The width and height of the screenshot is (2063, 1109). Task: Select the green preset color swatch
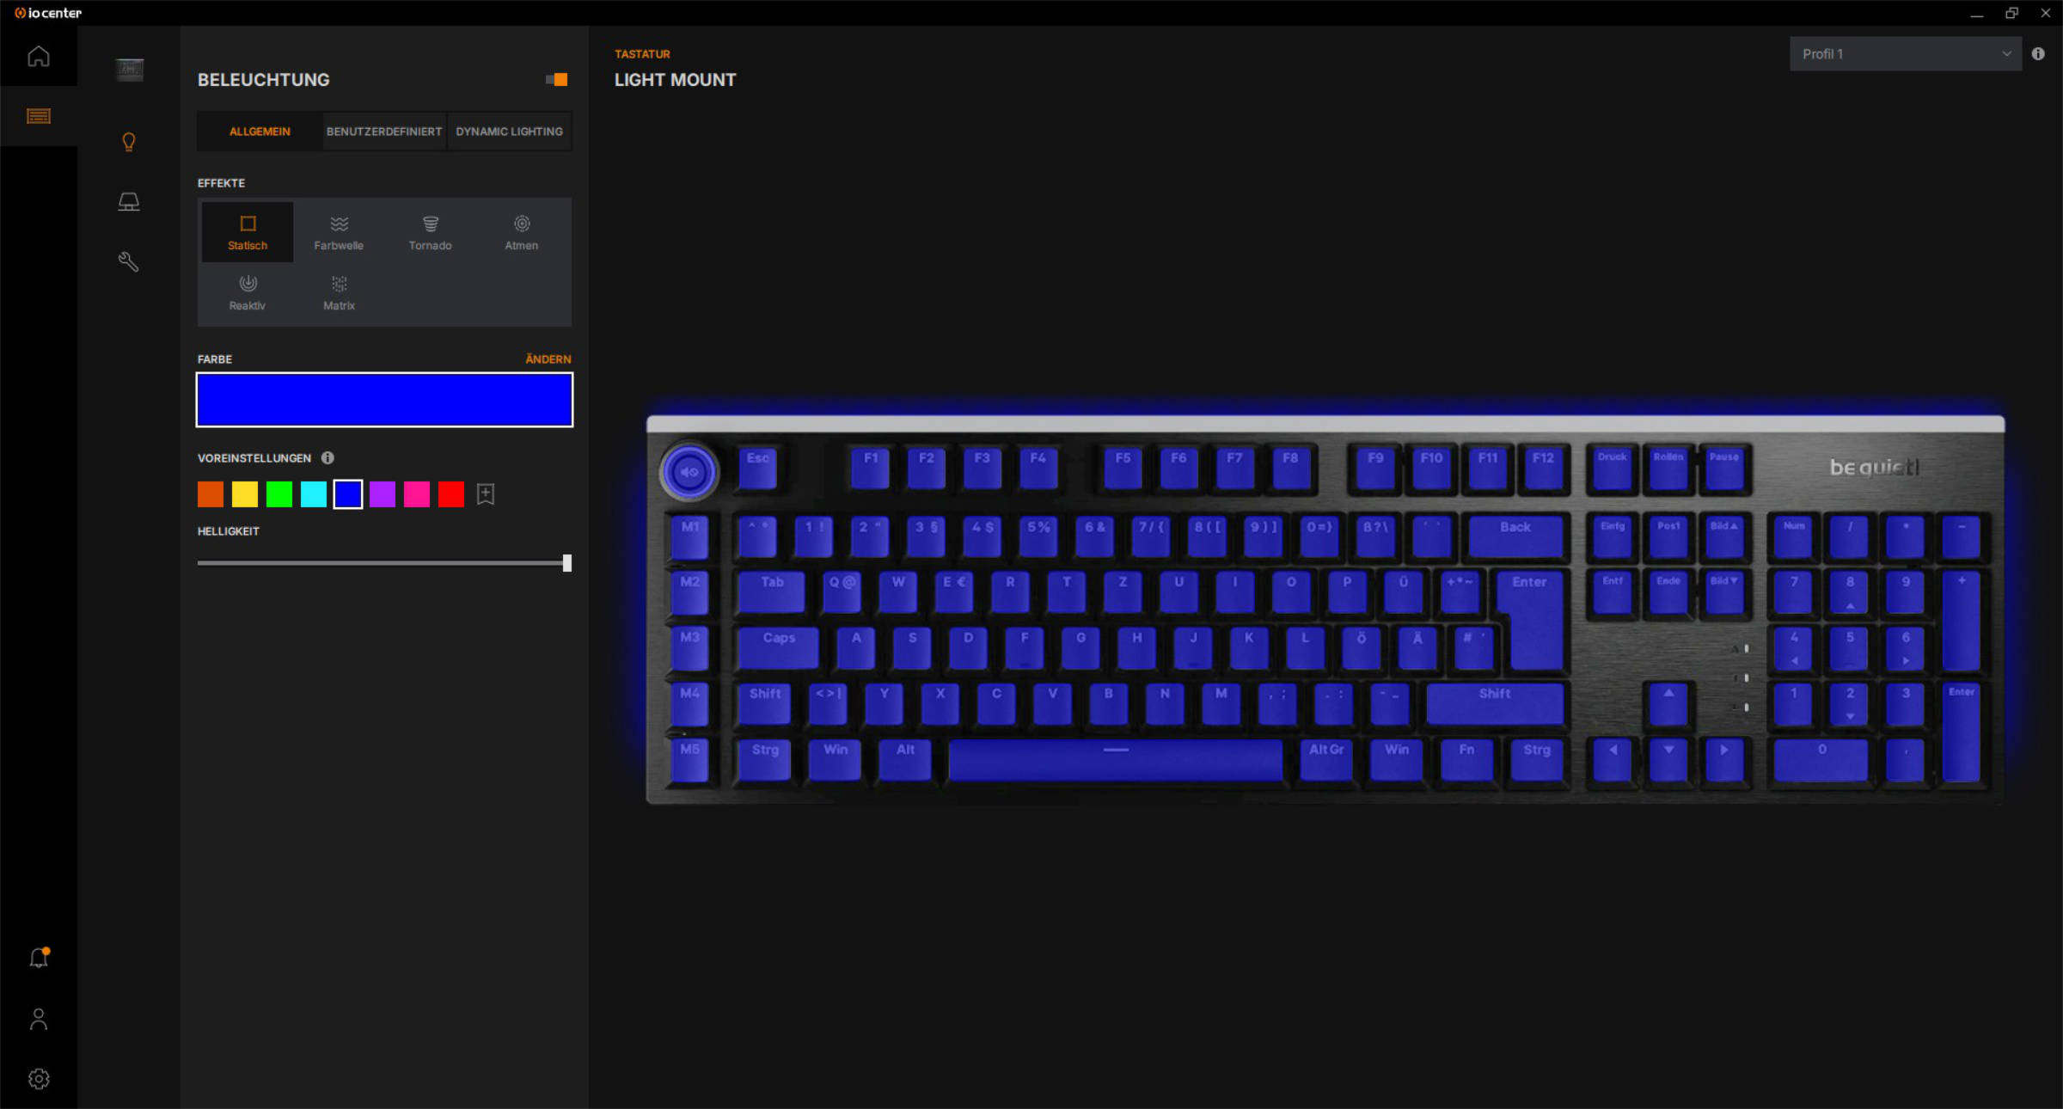279,494
